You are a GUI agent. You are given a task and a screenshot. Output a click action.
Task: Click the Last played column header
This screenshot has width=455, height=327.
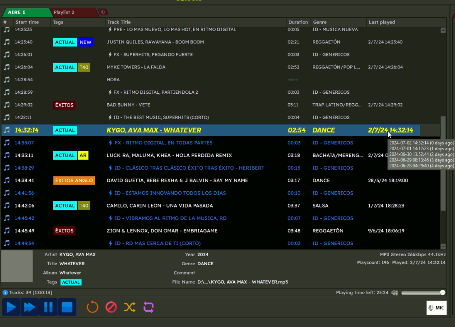[393, 22]
